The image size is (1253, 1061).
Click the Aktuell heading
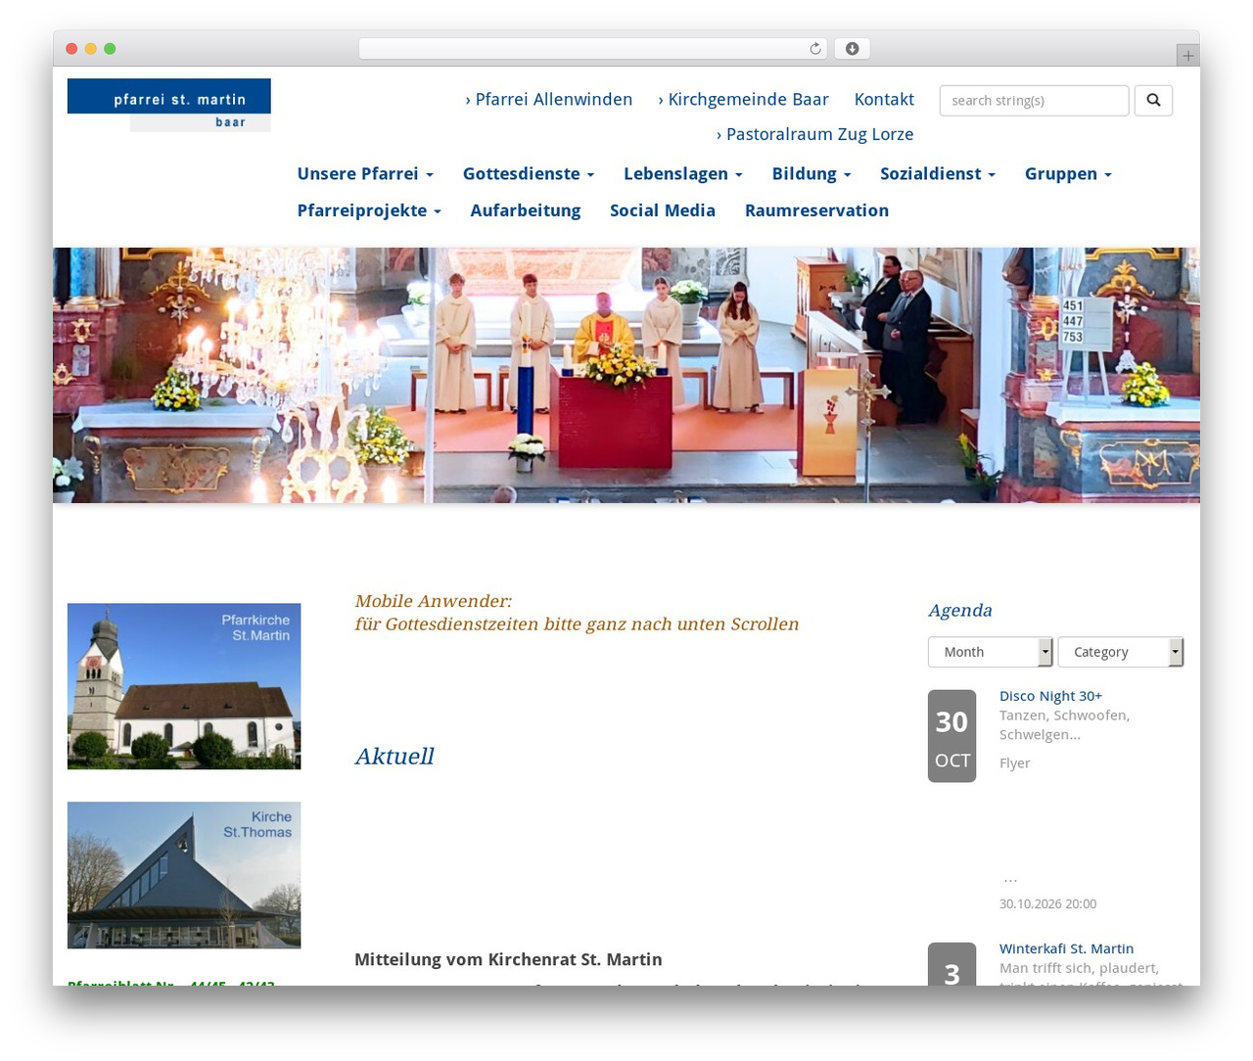point(394,757)
